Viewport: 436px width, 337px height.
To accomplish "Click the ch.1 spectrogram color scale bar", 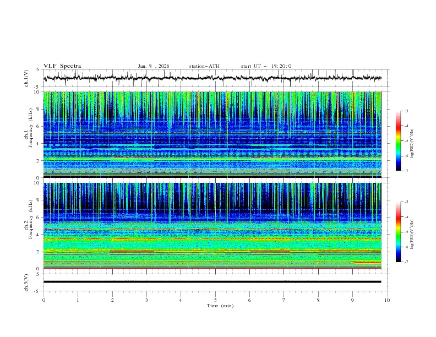I will coord(398,140).
